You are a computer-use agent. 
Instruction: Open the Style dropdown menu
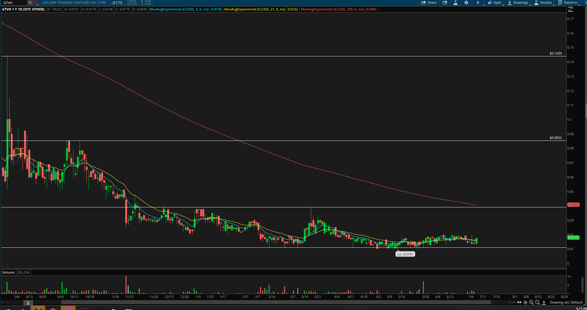tap(497, 3)
